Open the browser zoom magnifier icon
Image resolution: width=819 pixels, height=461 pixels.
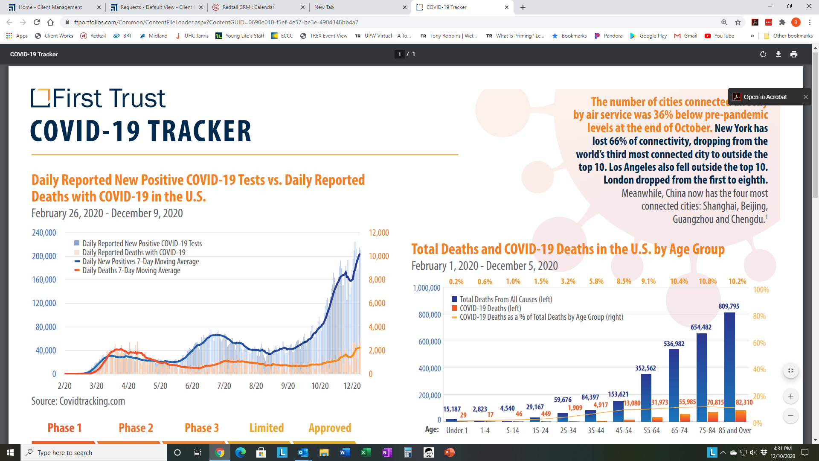click(724, 22)
